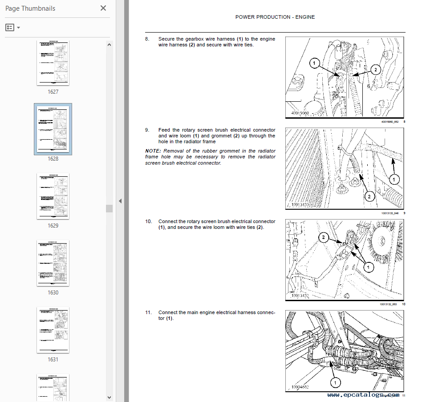422x402 pixels.
Task: Click figure 10 rotary brush connector illustration
Action: pos(345,260)
